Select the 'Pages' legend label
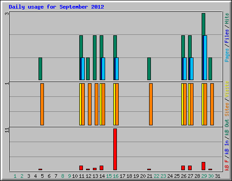232x181 pixels. click(x=227, y=55)
